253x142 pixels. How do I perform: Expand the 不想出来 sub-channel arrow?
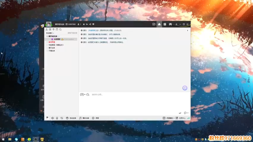point(47,51)
